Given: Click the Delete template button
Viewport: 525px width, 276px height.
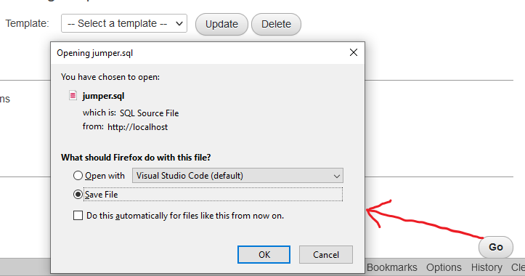Looking at the screenshot, I should pos(276,24).
